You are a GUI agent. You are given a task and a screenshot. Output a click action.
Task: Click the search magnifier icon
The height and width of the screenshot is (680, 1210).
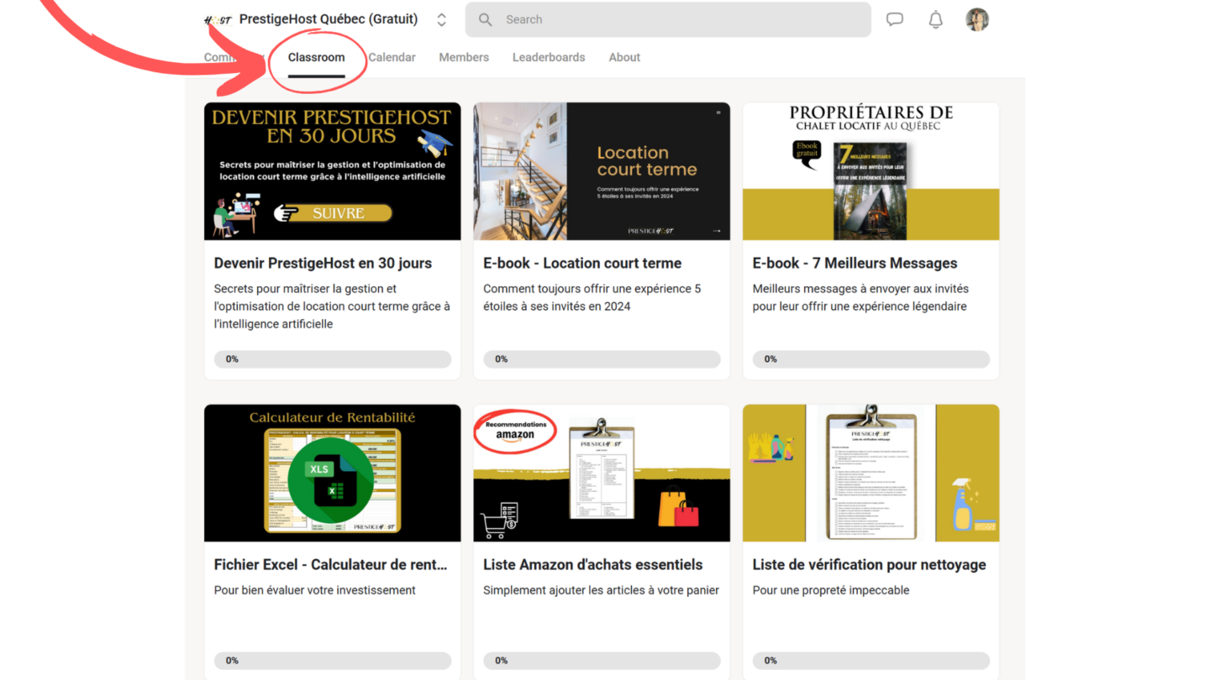[x=485, y=19]
